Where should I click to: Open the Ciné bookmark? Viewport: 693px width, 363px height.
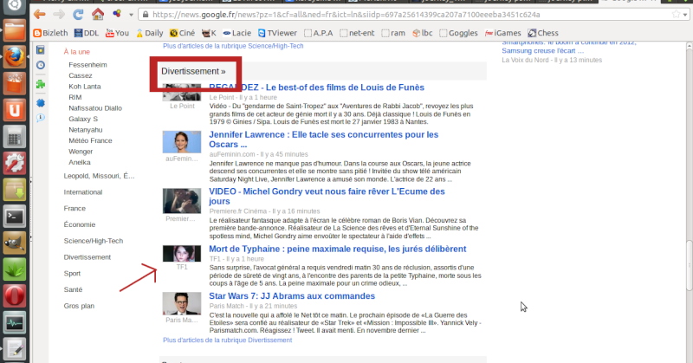[182, 33]
